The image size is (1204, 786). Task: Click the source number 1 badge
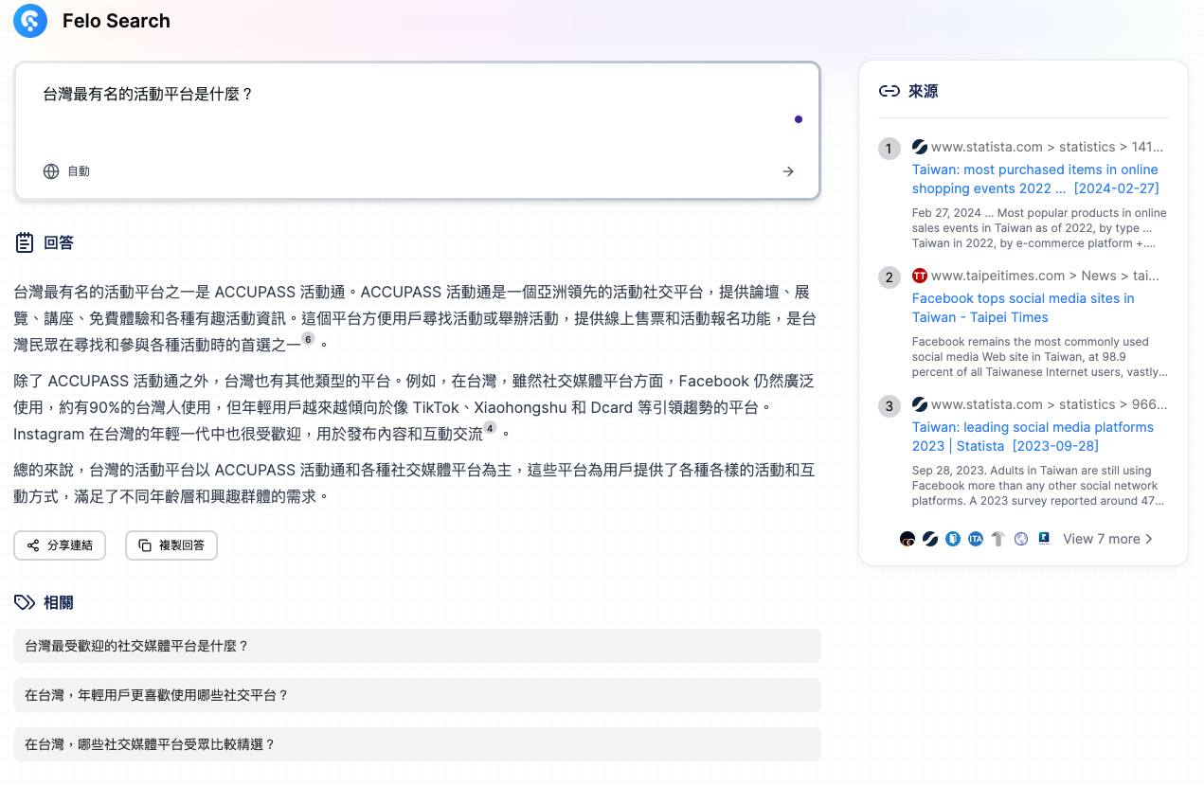[889, 149]
